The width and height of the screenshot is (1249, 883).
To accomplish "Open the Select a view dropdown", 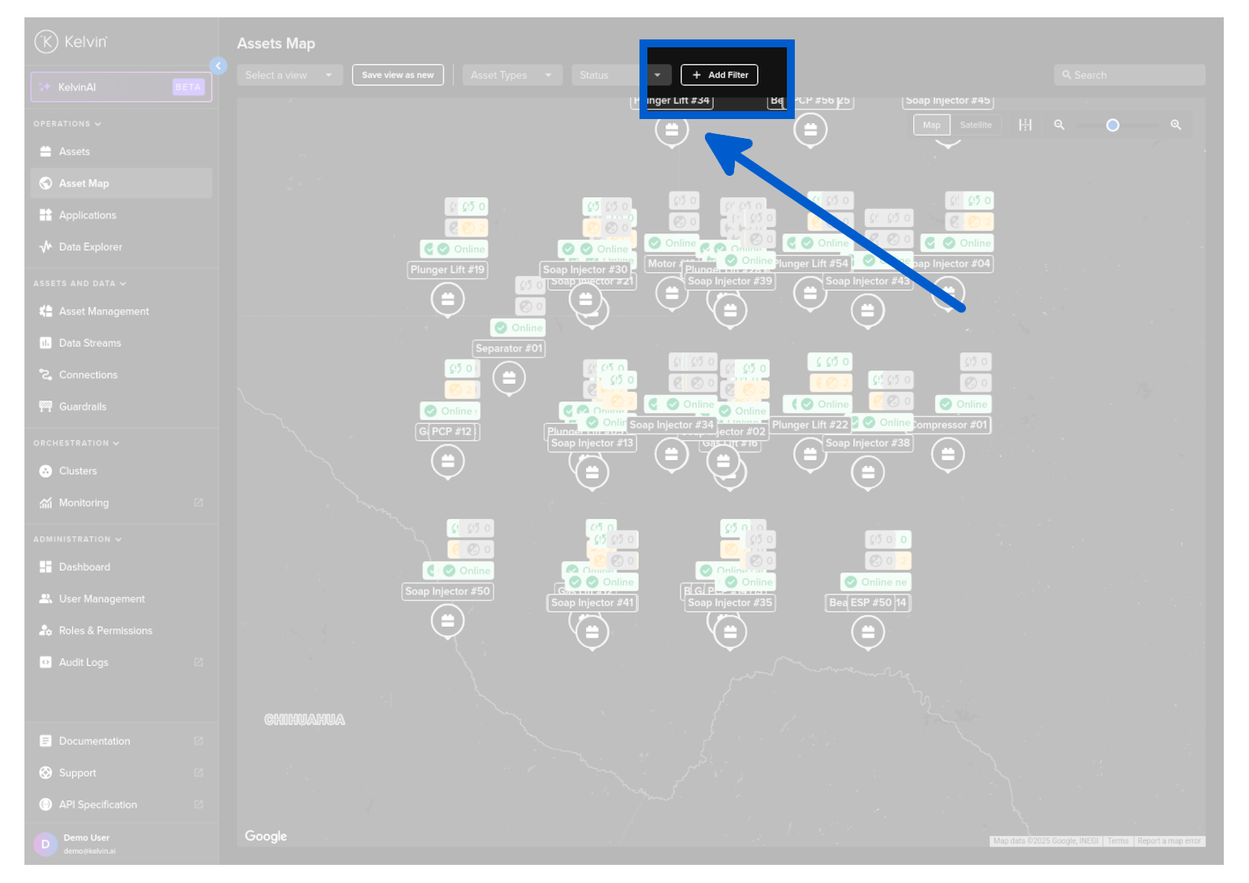I will tap(289, 75).
